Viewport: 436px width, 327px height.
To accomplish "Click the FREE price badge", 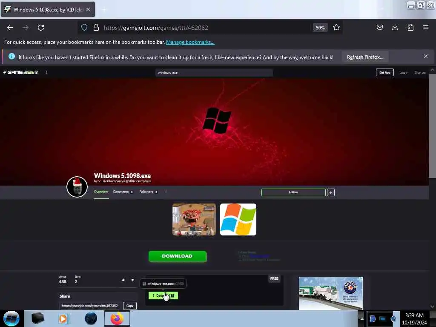I will click(x=274, y=278).
